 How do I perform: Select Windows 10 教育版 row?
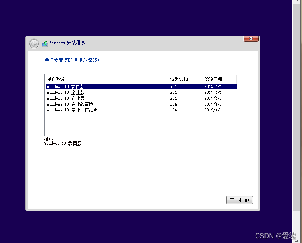(x=141, y=86)
